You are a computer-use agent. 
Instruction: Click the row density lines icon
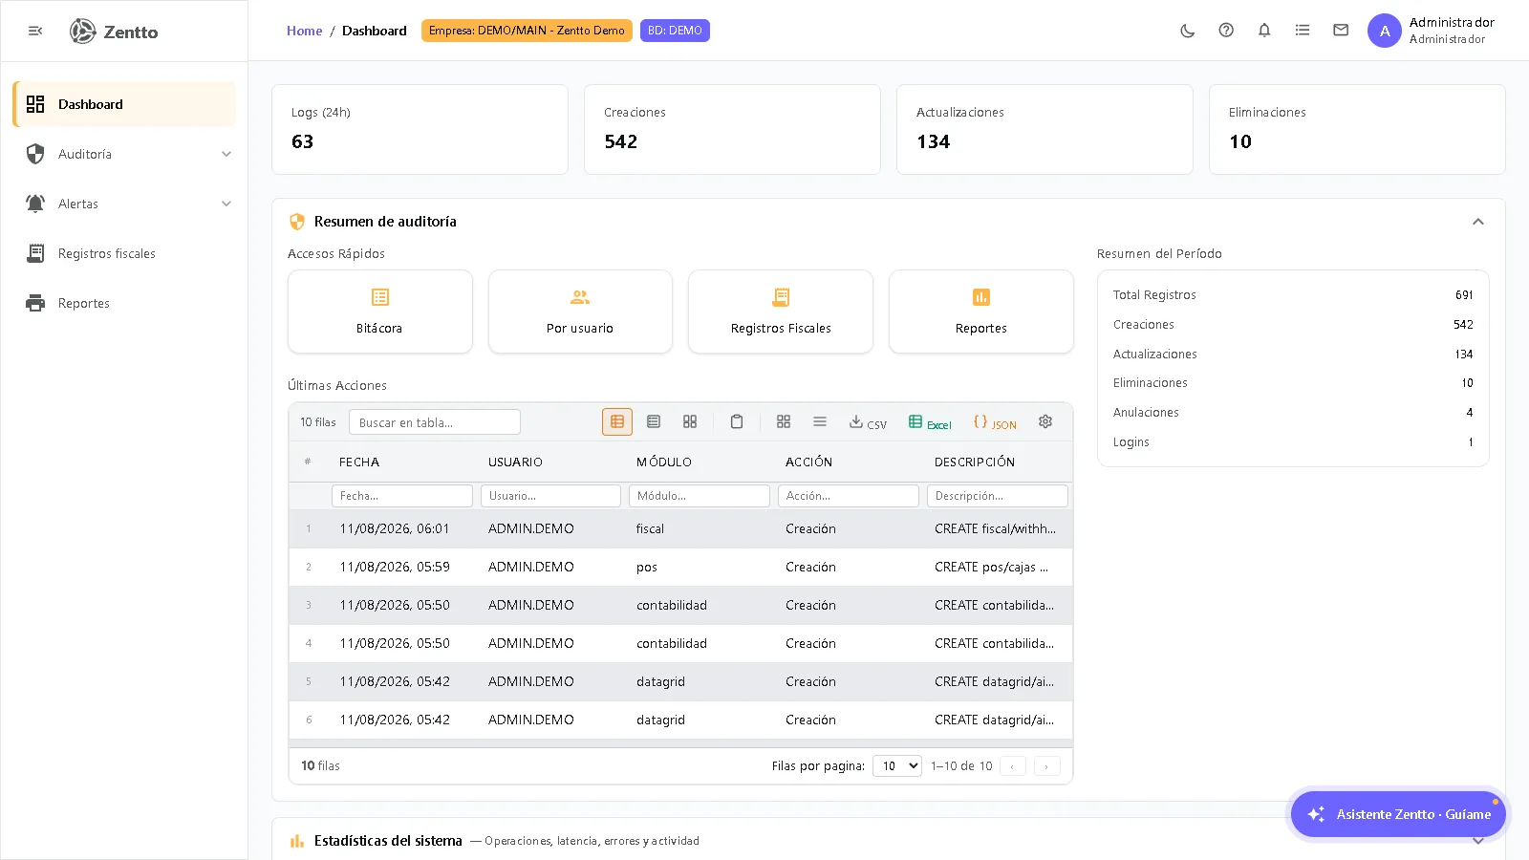click(x=820, y=421)
